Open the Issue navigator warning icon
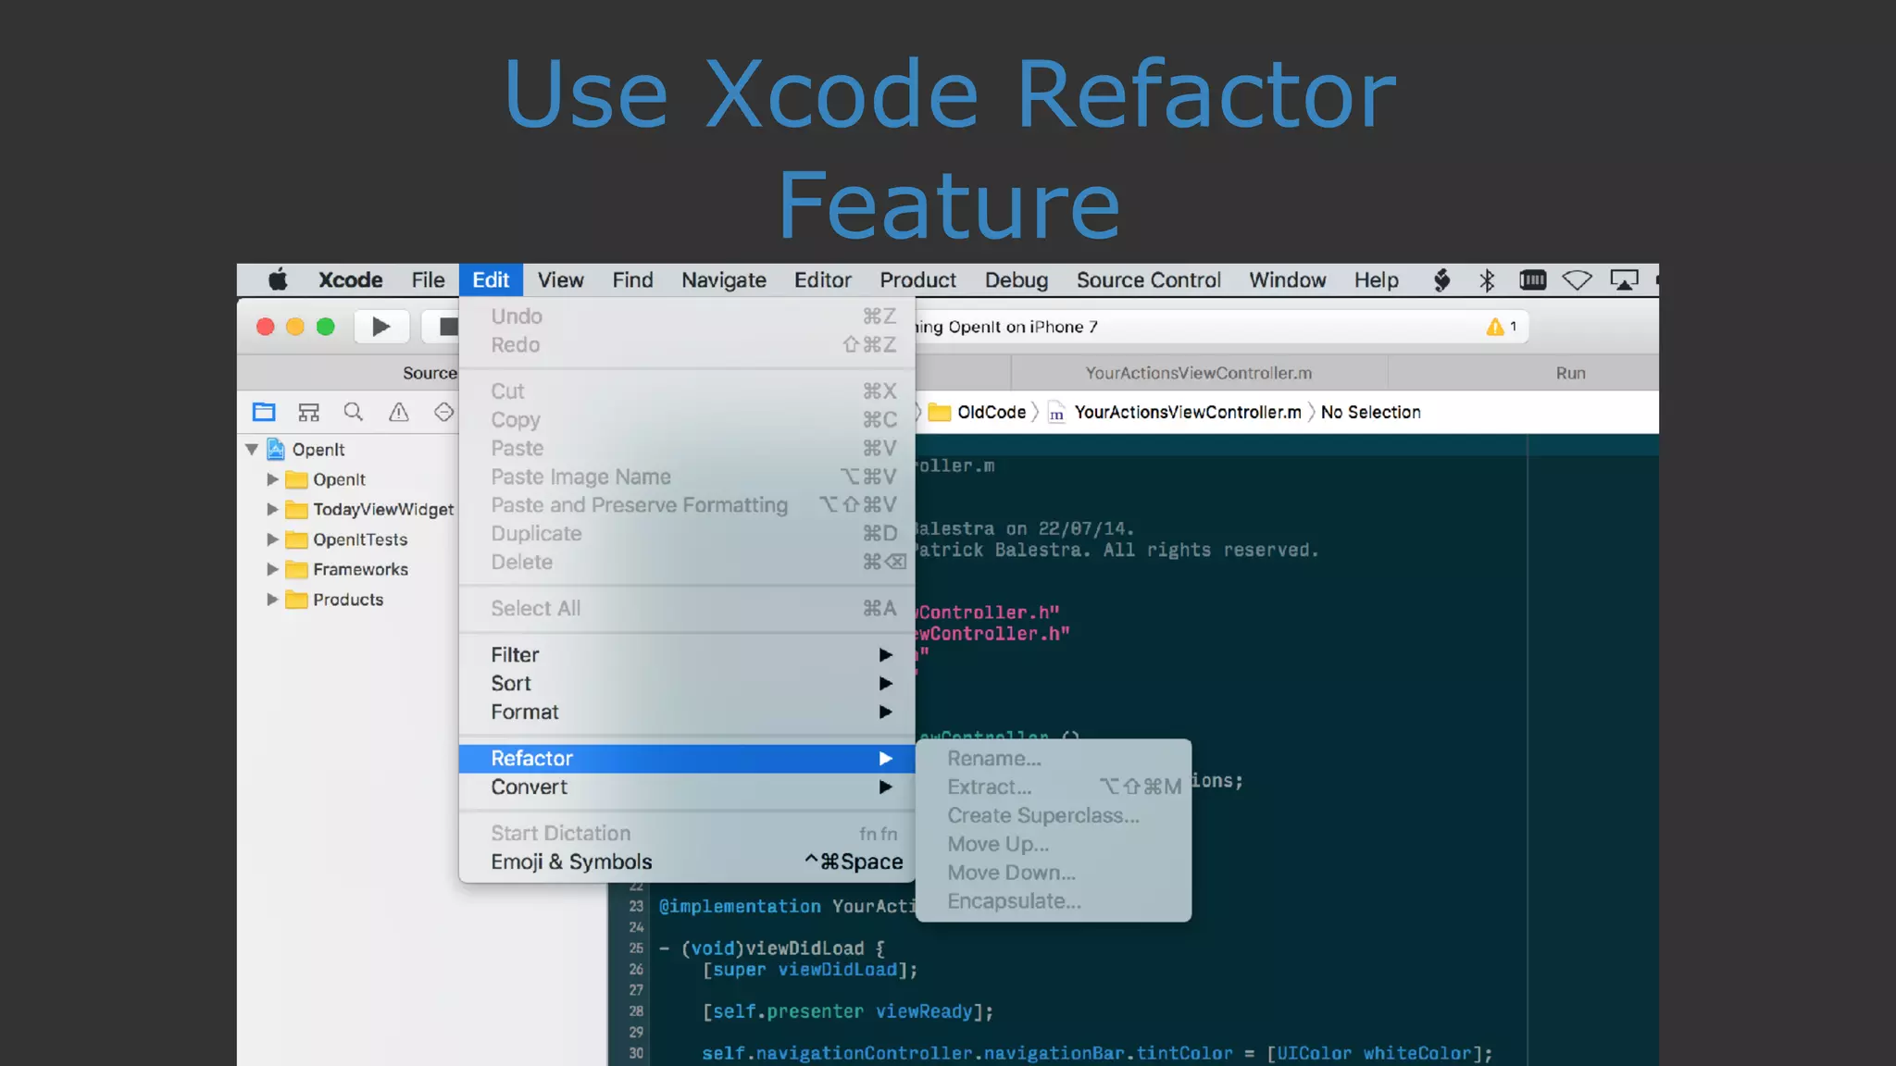Viewport: 1896px width, 1066px height. tap(398, 412)
